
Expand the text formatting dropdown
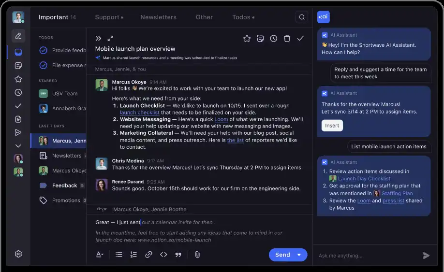pos(100,255)
